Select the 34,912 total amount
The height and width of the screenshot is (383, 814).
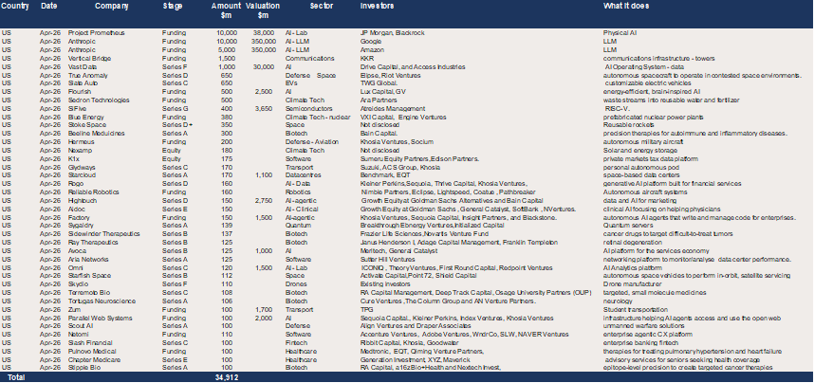pos(227,377)
